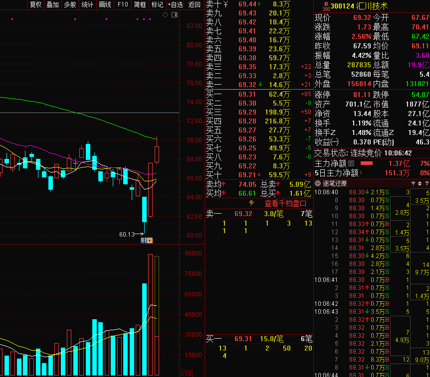Click the 财 finance marker on the chart
Image resolution: width=430 pixels, height=377 pixels.
pos(144,241)
